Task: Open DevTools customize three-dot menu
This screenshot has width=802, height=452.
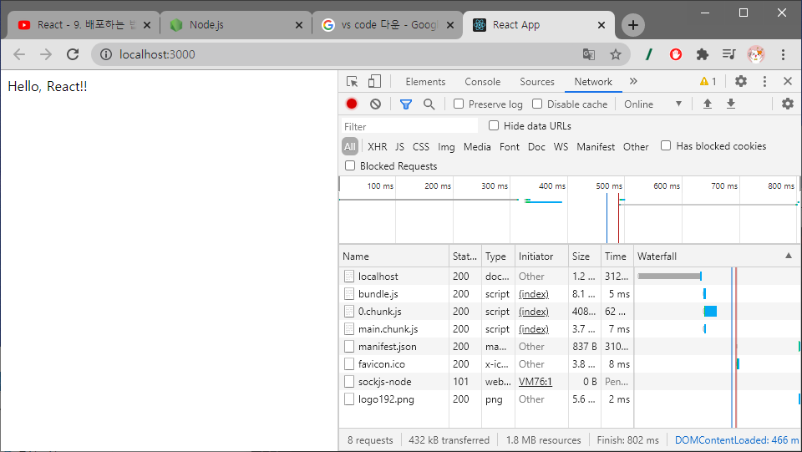Action: (764, 81)
